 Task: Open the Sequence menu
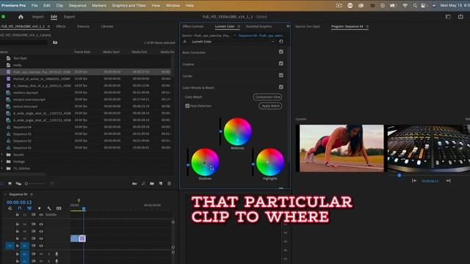tap(77, 5)
